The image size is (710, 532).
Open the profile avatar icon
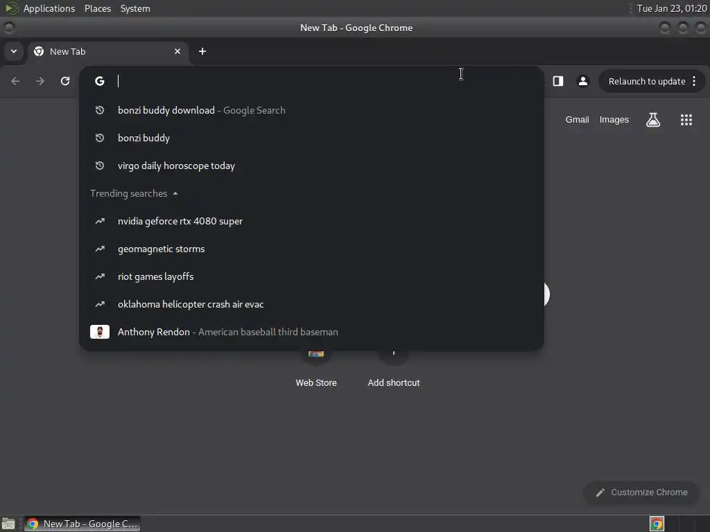[x=582, y=81]
